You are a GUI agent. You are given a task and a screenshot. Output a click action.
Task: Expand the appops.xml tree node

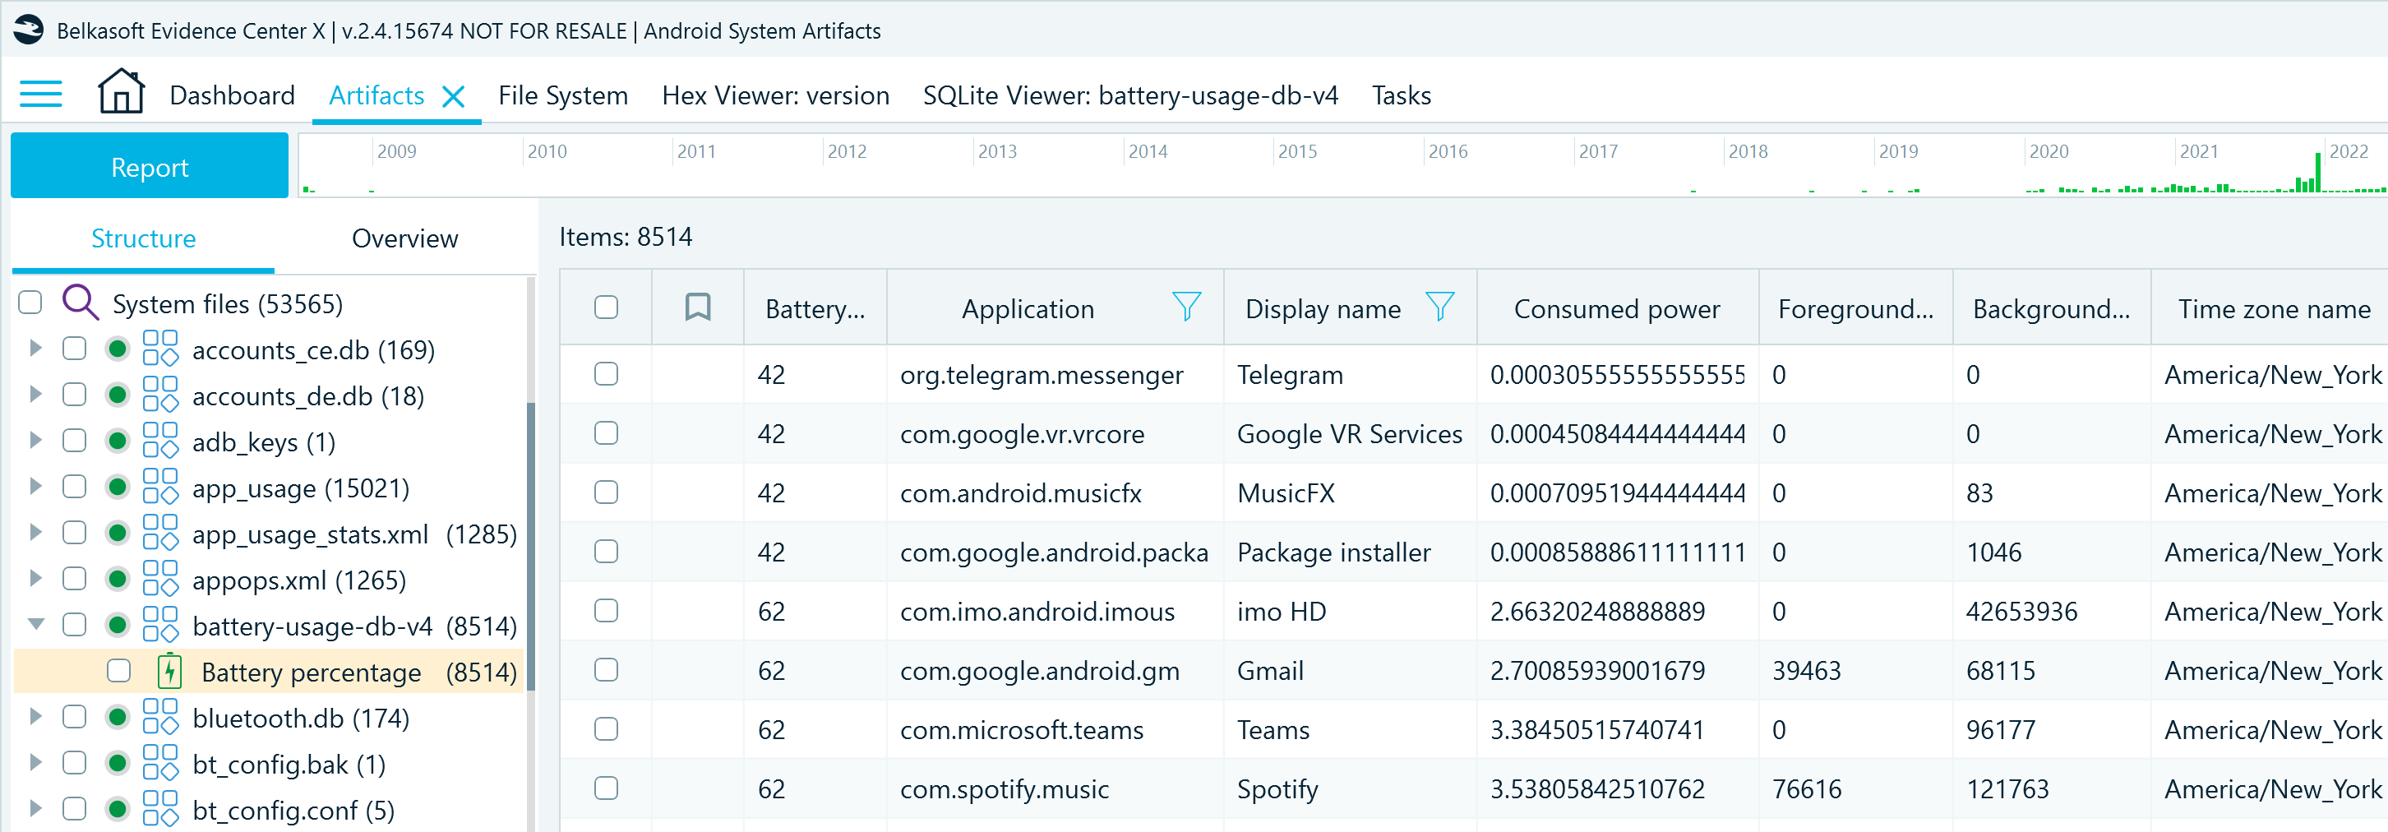(36, 578)
